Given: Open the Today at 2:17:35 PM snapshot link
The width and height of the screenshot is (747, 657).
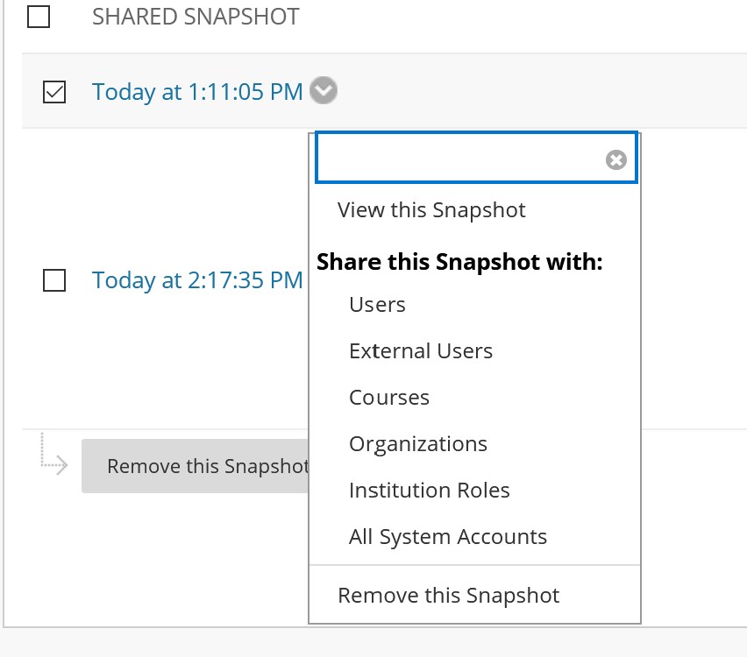Looking at the screenshot, I should coord(196,280).
